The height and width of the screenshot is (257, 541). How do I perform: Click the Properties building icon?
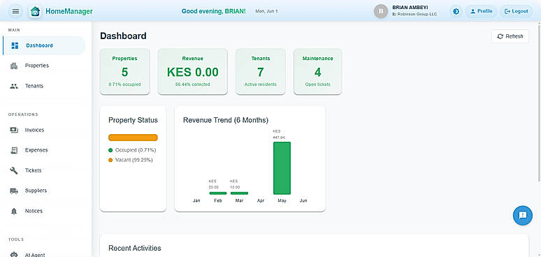[x=14, y=66]
